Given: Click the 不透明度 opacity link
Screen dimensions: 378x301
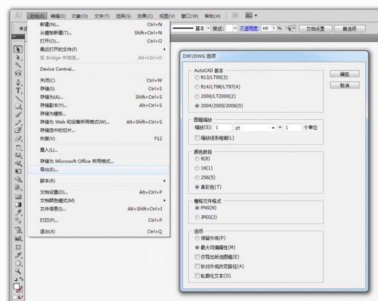Looking at the screenshot, I should tap(249, 28).
